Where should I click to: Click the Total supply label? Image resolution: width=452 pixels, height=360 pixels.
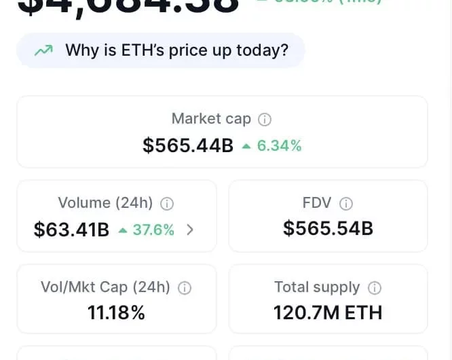317,287
